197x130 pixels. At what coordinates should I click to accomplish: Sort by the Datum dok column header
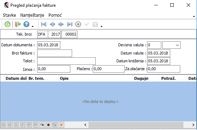pos(16,78)
